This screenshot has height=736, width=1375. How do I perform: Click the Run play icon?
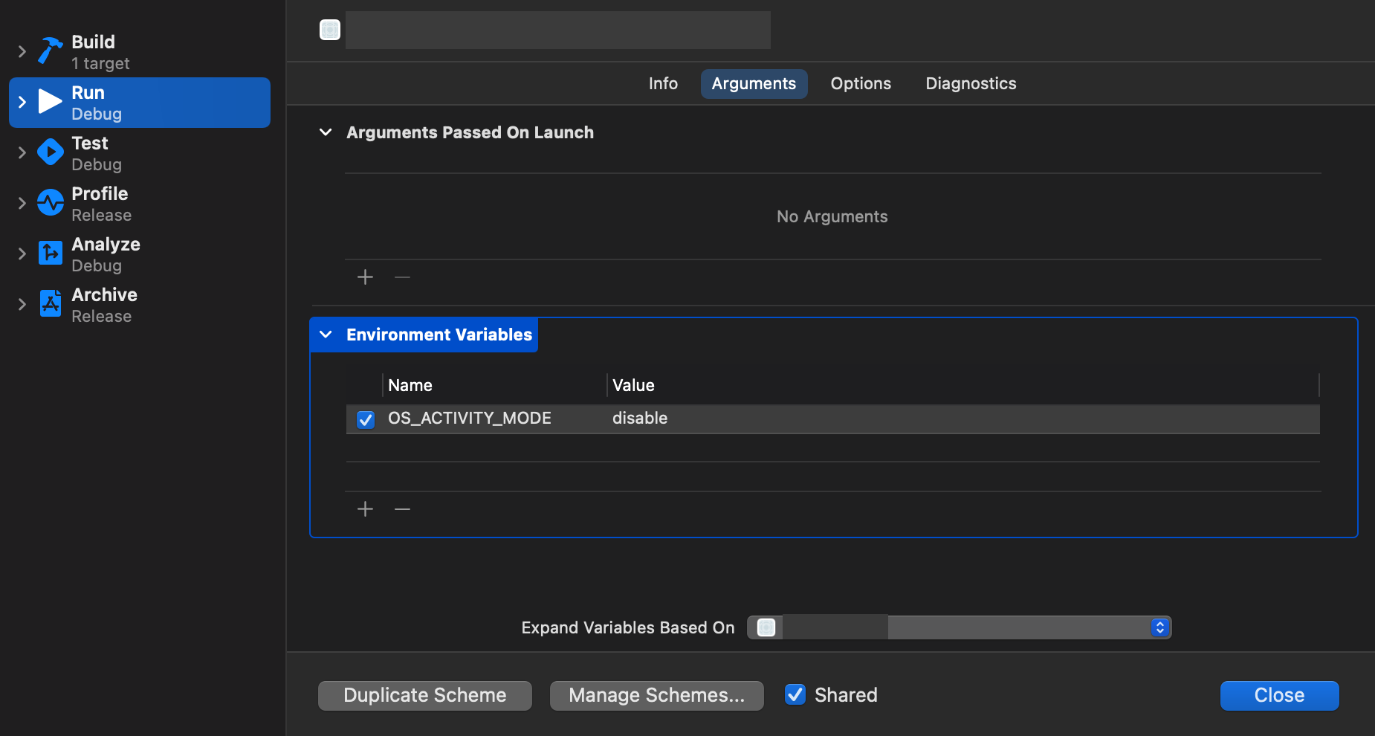(x=50, y=101)
